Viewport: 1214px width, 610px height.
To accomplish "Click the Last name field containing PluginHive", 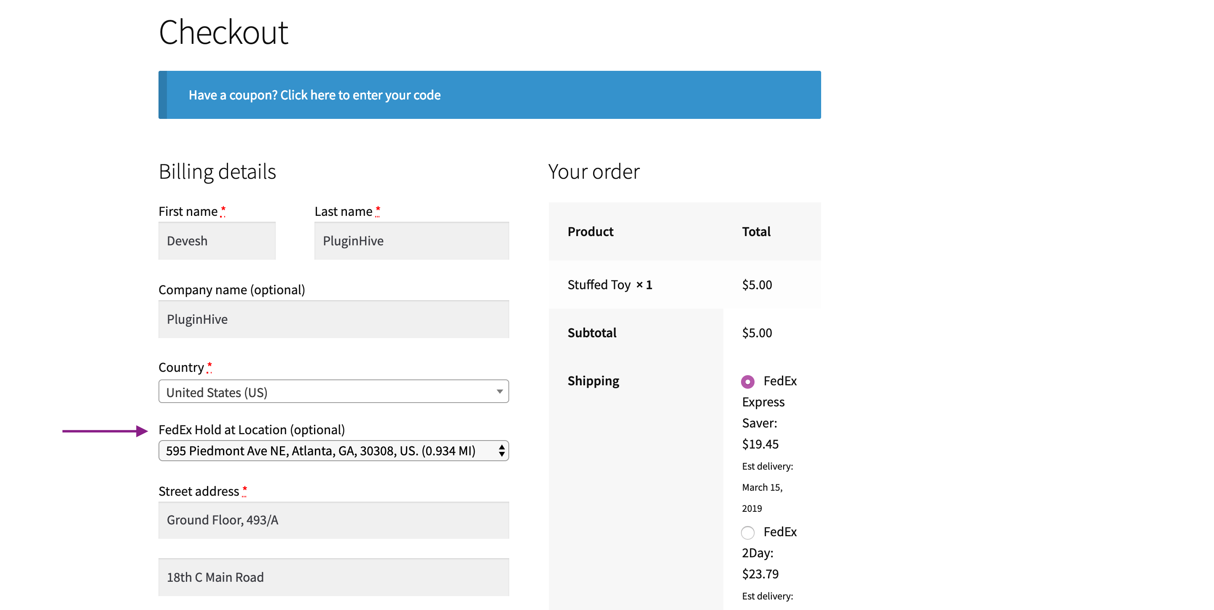I will point(411,240).
